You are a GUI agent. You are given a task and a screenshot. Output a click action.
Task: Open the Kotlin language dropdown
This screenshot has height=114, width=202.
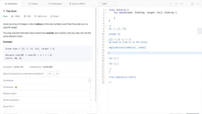tap(107, 4)
